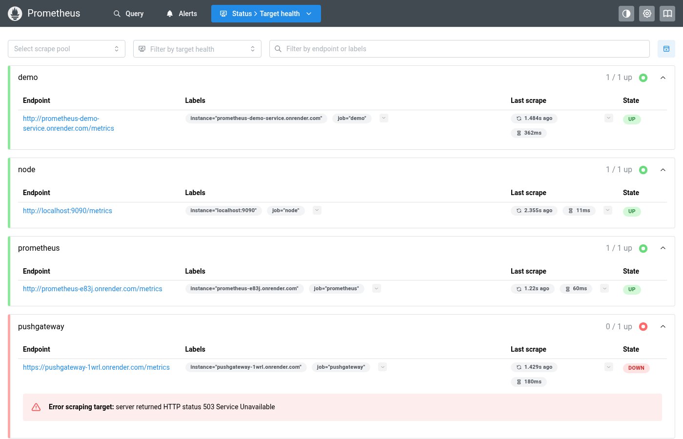Open the prometheus-demo-service metrics endpoint link

(x=68, y=123)
